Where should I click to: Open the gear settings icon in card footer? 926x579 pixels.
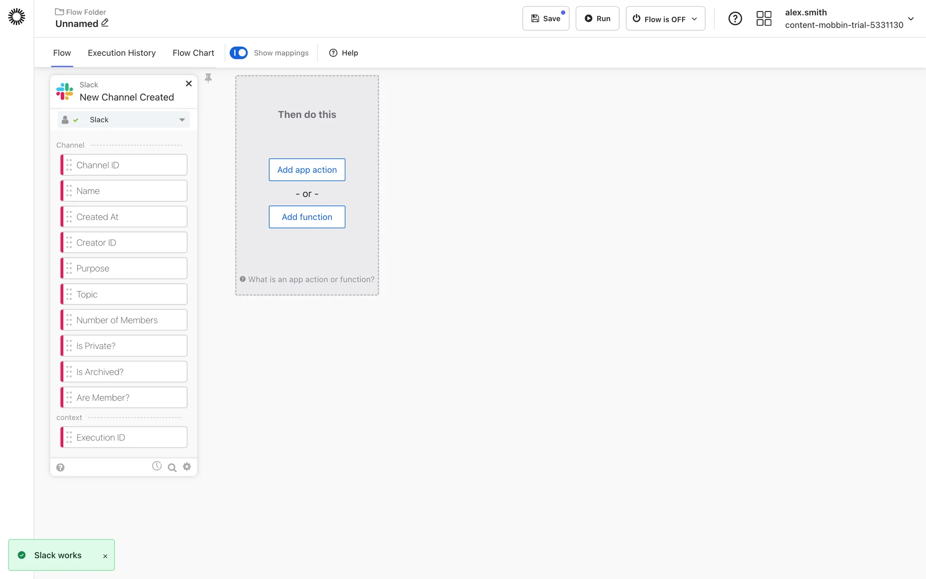click(187, 467)
